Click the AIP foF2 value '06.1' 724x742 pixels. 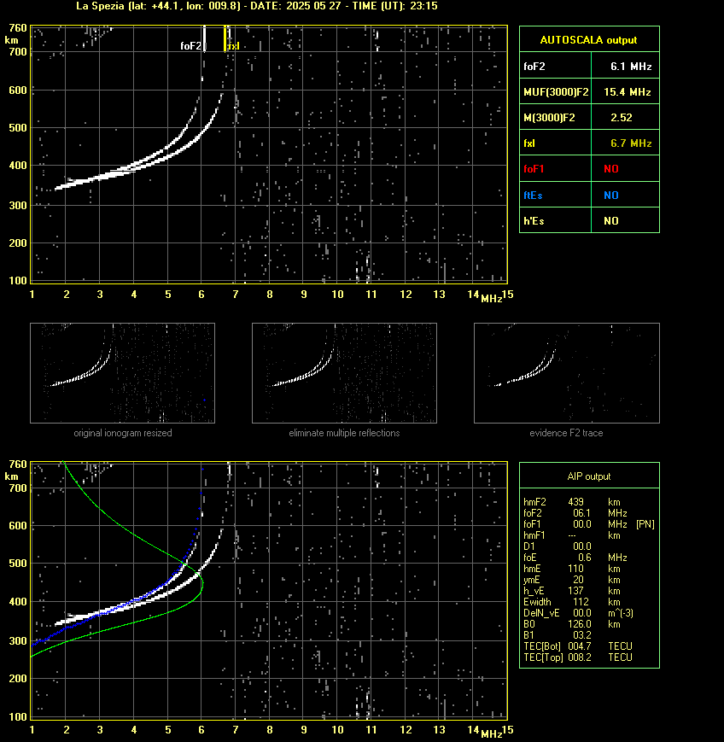[581, 513]
